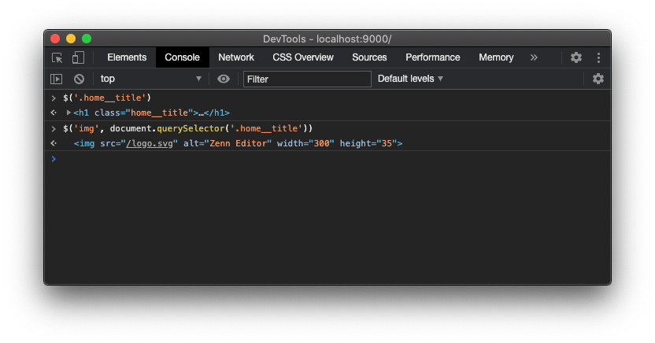Open the Default levels dropdown
Screen dimensions: 655x343
[x=410, y=79]
